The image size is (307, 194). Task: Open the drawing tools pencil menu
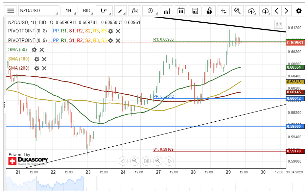click(120, 11)
